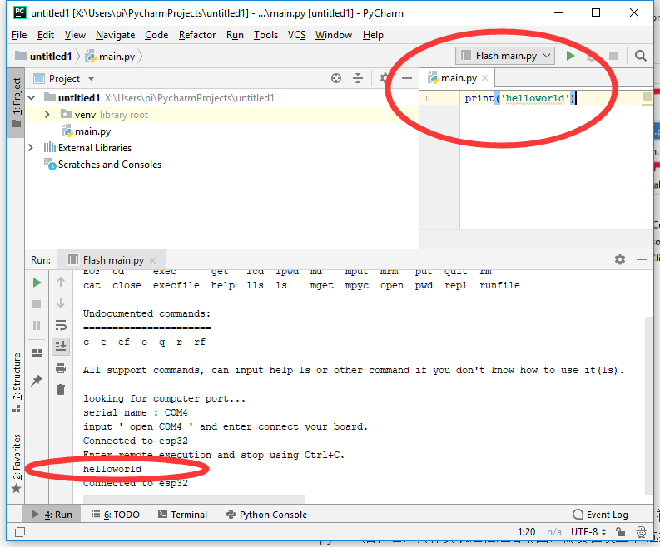This screenshot has width=660, height=547.
Task: Open the Event Log
Action: coord(600,515)
